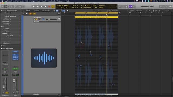This screenshot has height=97, width=173.
Task: Open the left-click pointer tool menu
Action: (95, 11)
